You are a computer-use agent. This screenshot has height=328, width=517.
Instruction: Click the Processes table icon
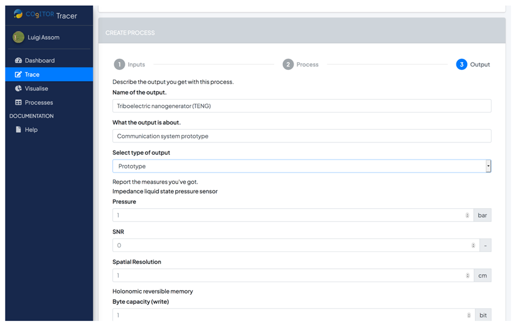(x=18, y=103)
